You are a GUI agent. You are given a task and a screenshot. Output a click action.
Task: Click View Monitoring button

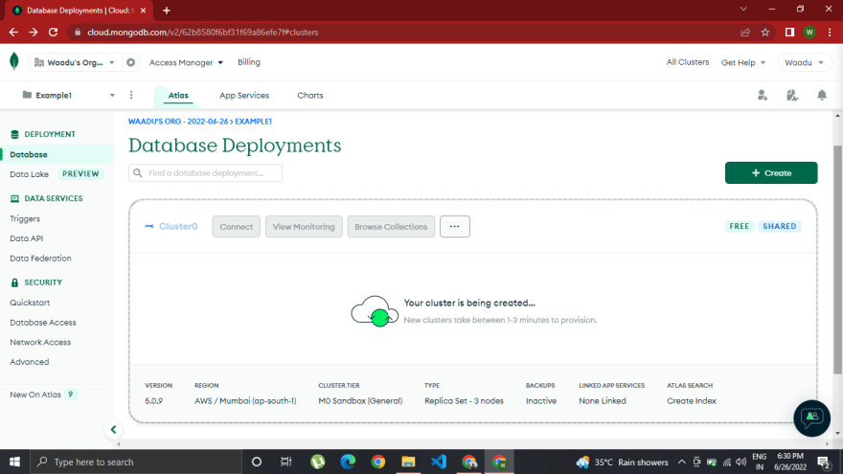coord(304,226)
